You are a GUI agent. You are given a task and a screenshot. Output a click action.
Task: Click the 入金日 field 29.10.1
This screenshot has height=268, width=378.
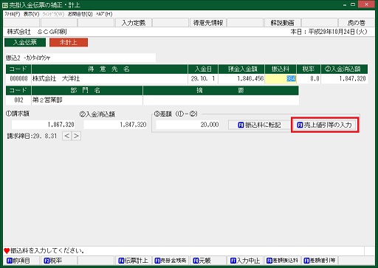click(x=203, y=79)
